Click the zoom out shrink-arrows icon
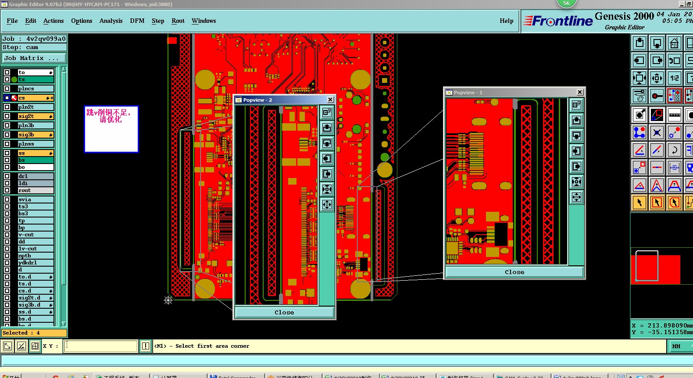This screenshot has width=693, height=378. click(657, 78)
